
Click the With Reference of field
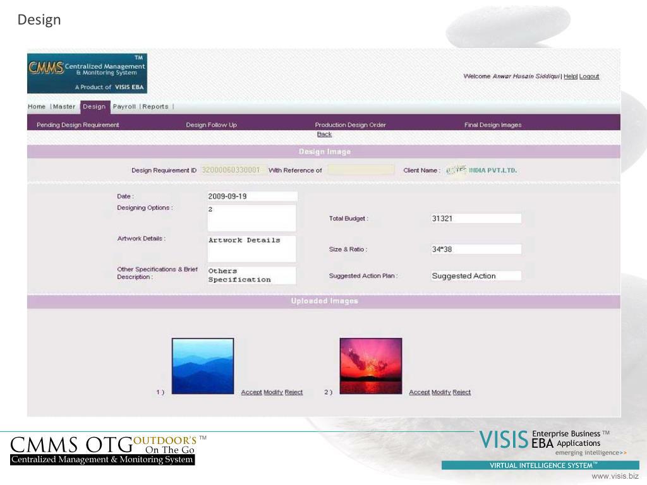361,170
